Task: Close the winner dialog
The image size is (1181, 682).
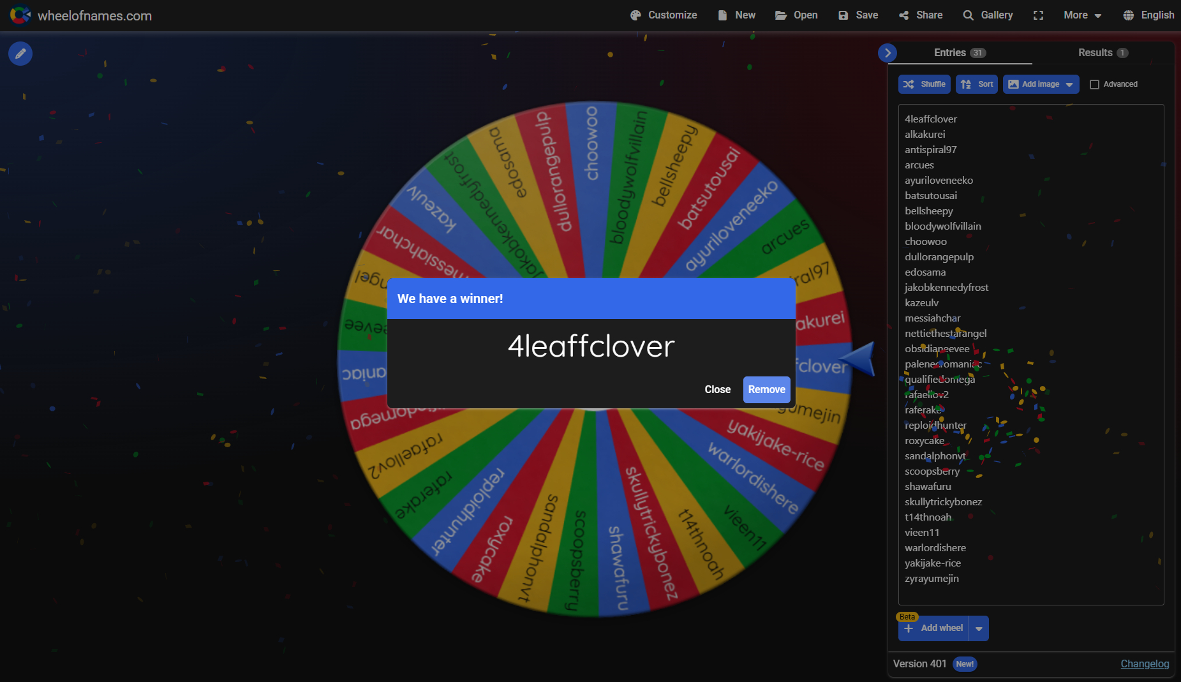Action: [717, 390]
